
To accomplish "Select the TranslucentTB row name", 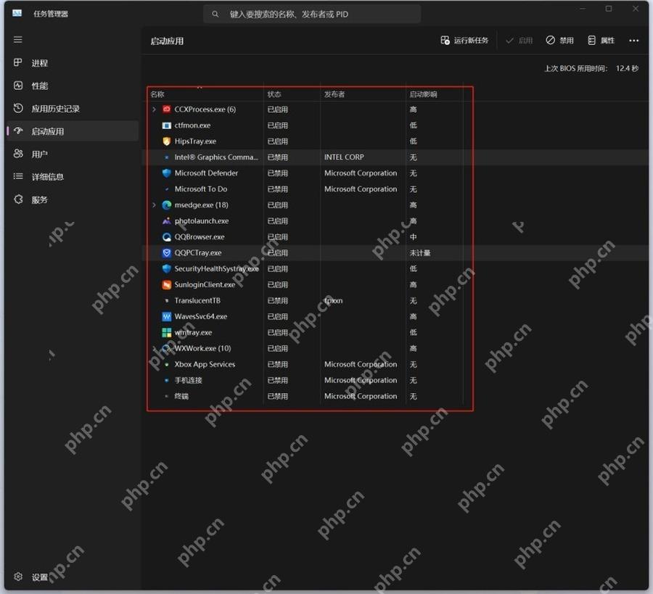I will (x=197, y=300).
